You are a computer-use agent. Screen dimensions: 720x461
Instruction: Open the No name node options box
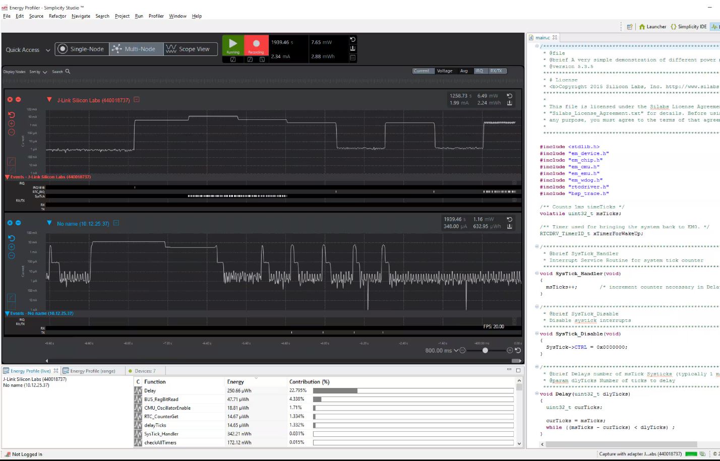click(x=116, y=223)
